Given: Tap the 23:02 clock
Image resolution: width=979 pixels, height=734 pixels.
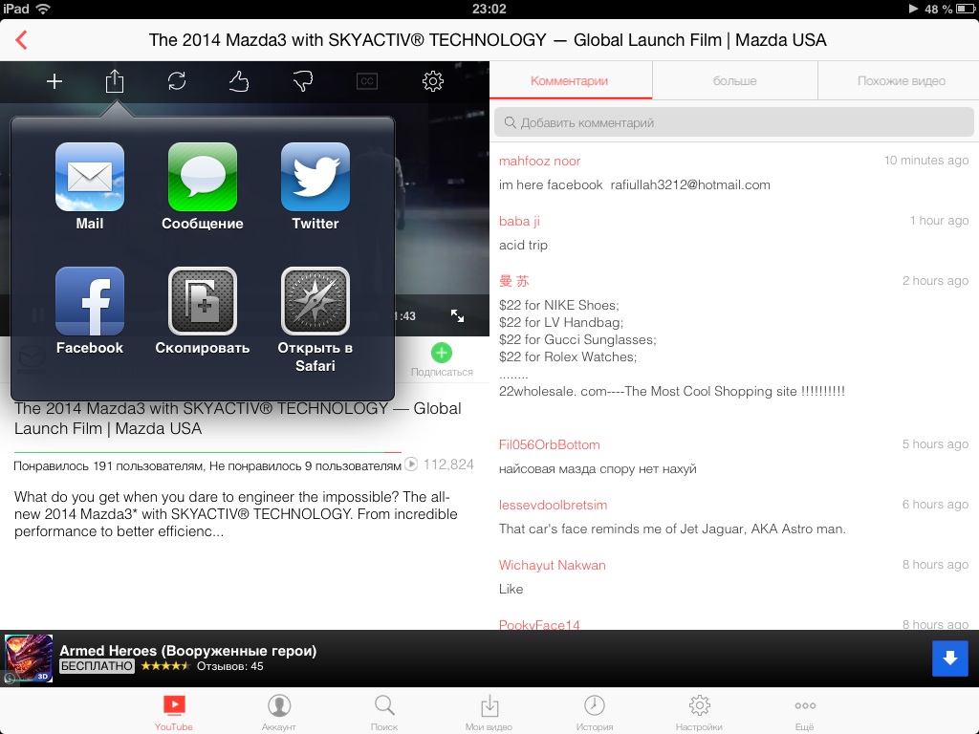Looking at the screenshot, I should click(489, 9).
